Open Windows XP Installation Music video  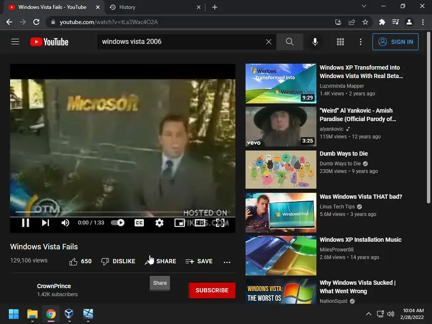360,240
